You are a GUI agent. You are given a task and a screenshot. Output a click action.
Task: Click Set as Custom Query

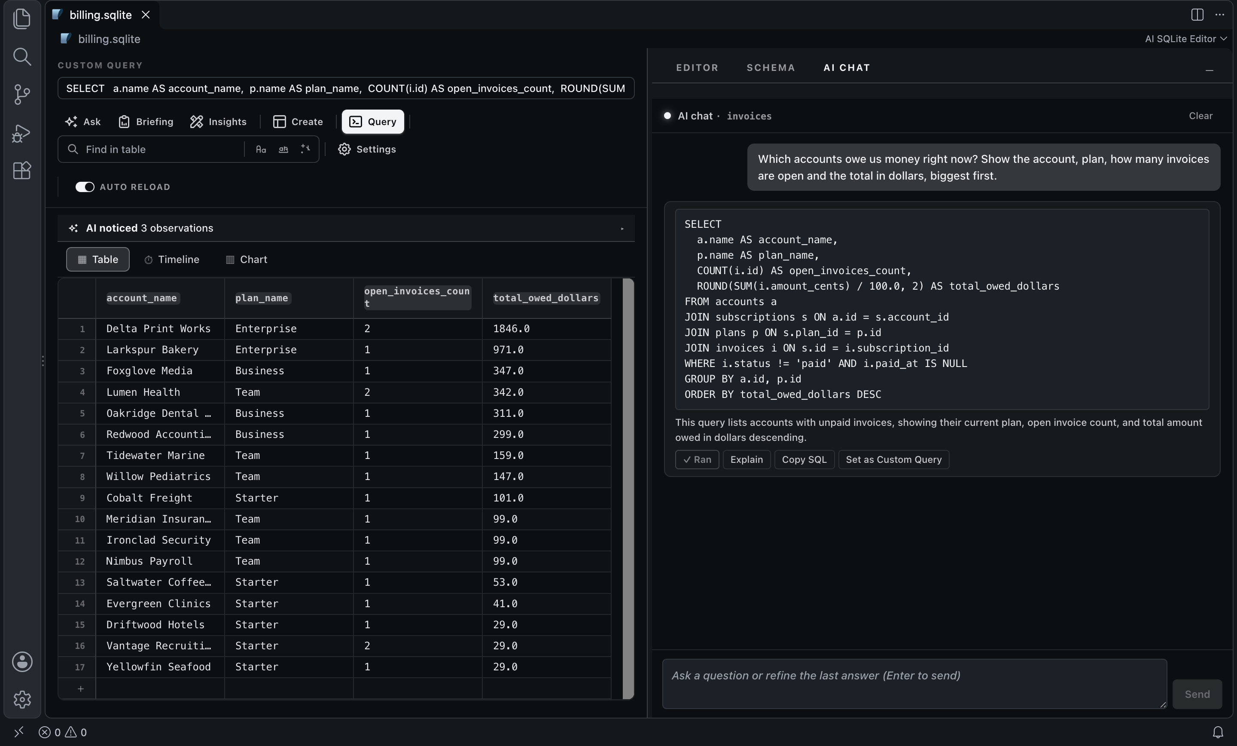tap(893, 459)
